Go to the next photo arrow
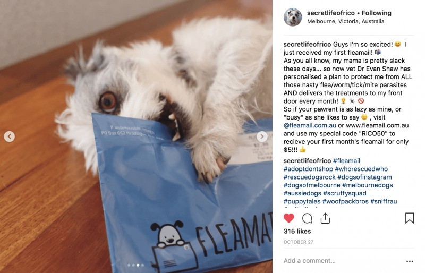 (x=262, y=136)
